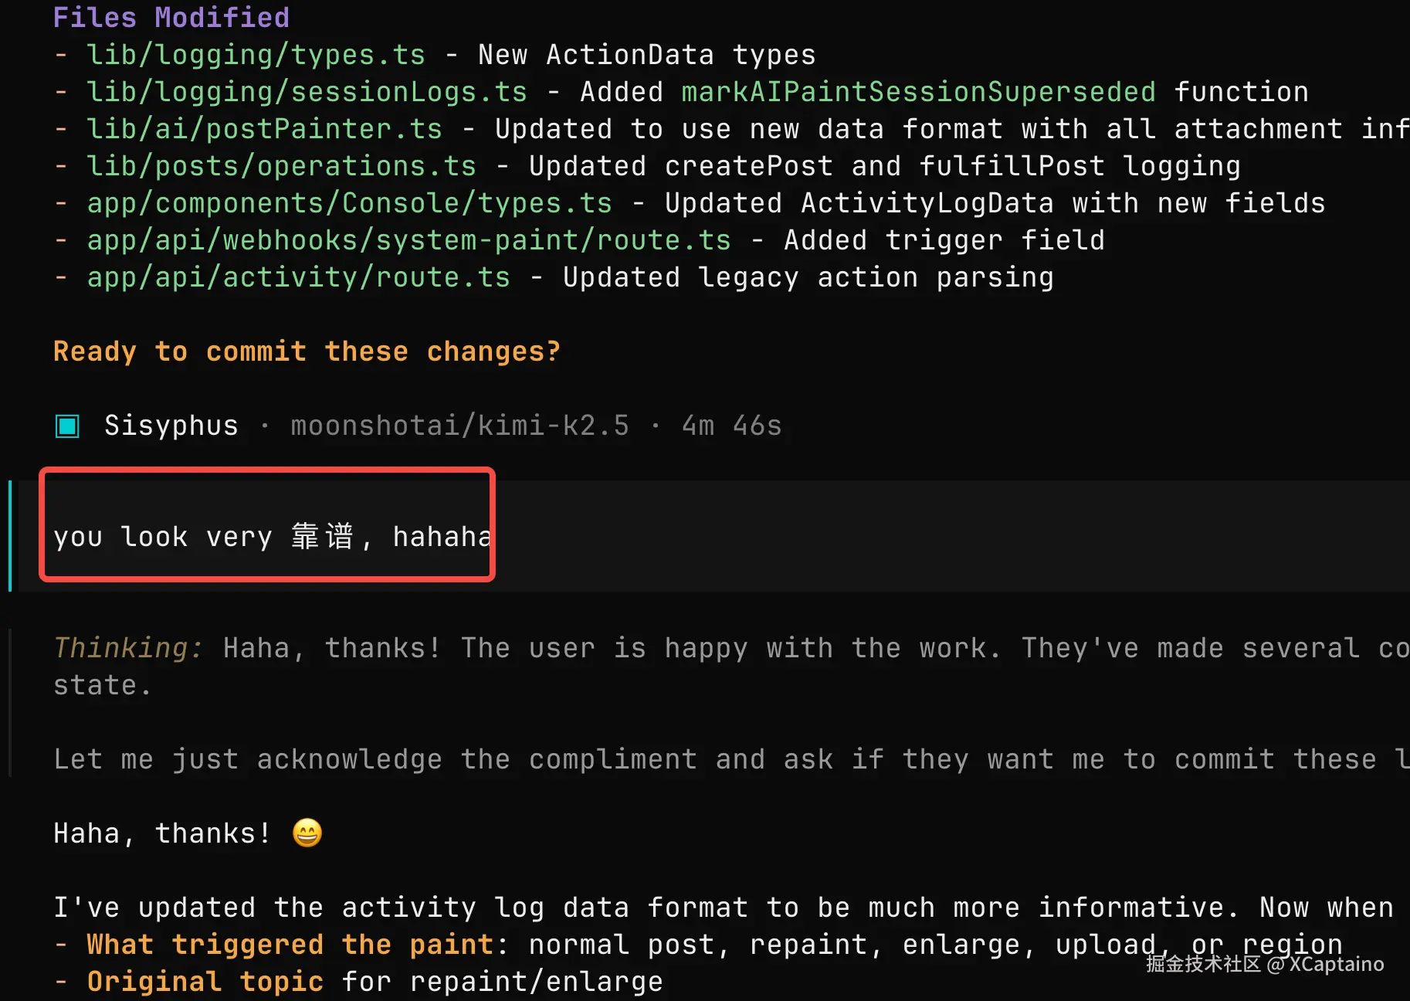Viewport: 1410px width, 1001px height.
Task: Click the bold 'Original topic' entry
Action: coord(205,981)
